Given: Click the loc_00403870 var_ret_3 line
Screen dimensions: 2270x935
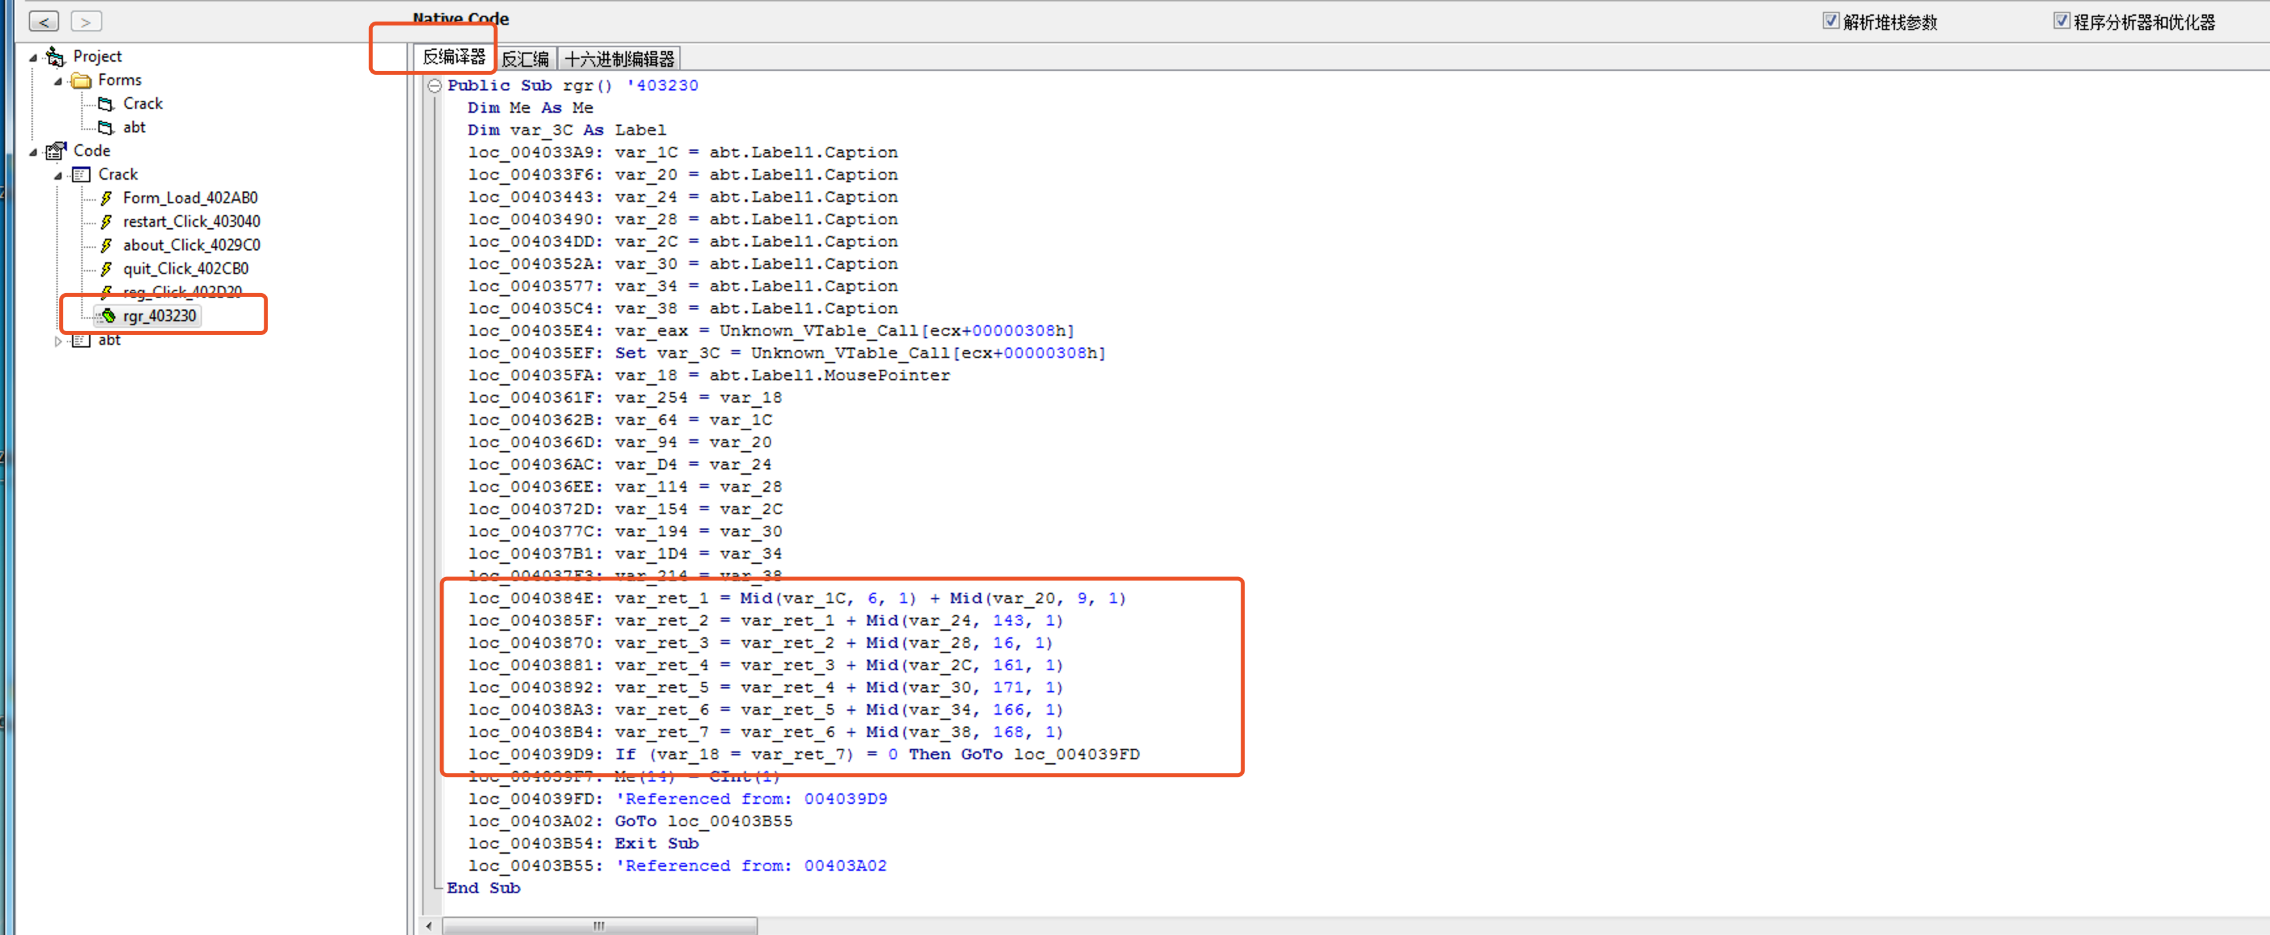Looking at the screenshot, I should click(761, 643).
